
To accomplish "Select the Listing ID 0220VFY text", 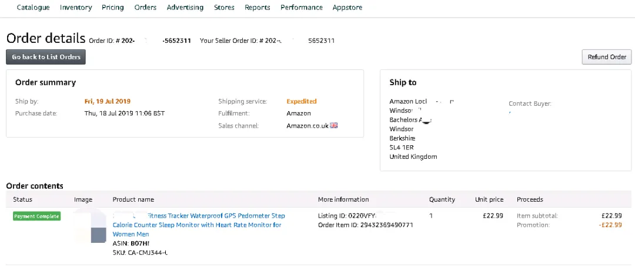I will pyautogui.click(x=347, y=216).
